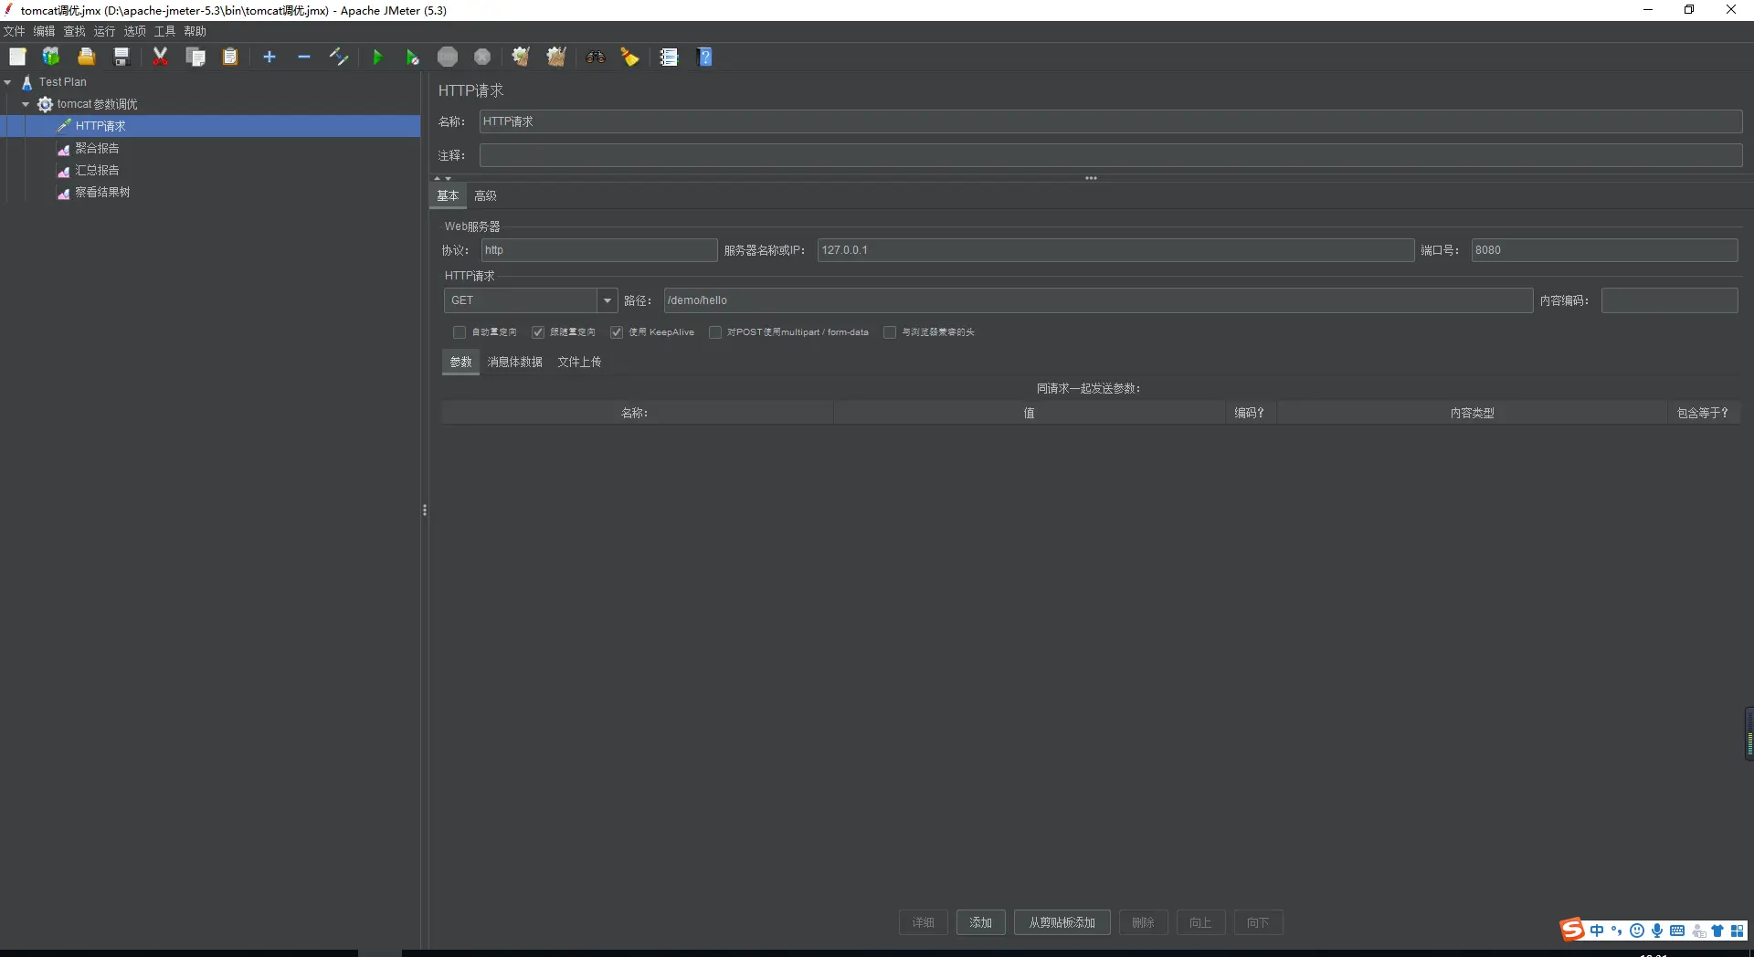Switch to the 消息体数据 tab
The width and height of the screenshot is (1754, 957).
click(515, 362)
